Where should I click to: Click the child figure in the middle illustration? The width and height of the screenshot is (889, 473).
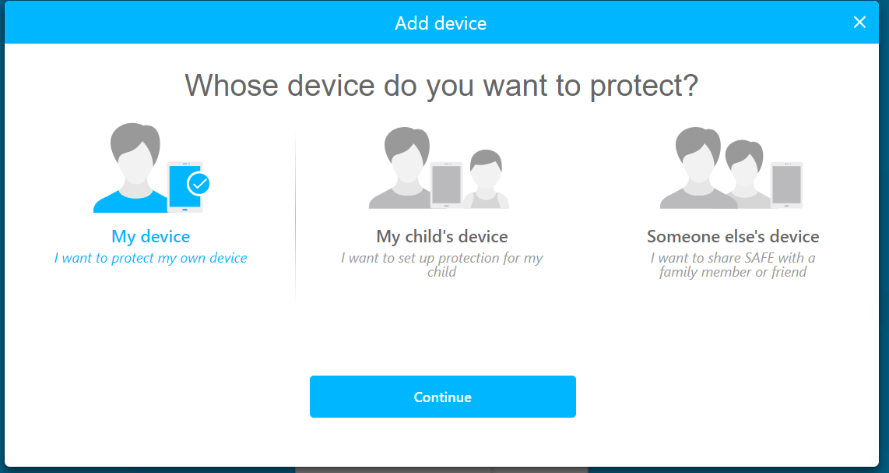coord(487,181)
